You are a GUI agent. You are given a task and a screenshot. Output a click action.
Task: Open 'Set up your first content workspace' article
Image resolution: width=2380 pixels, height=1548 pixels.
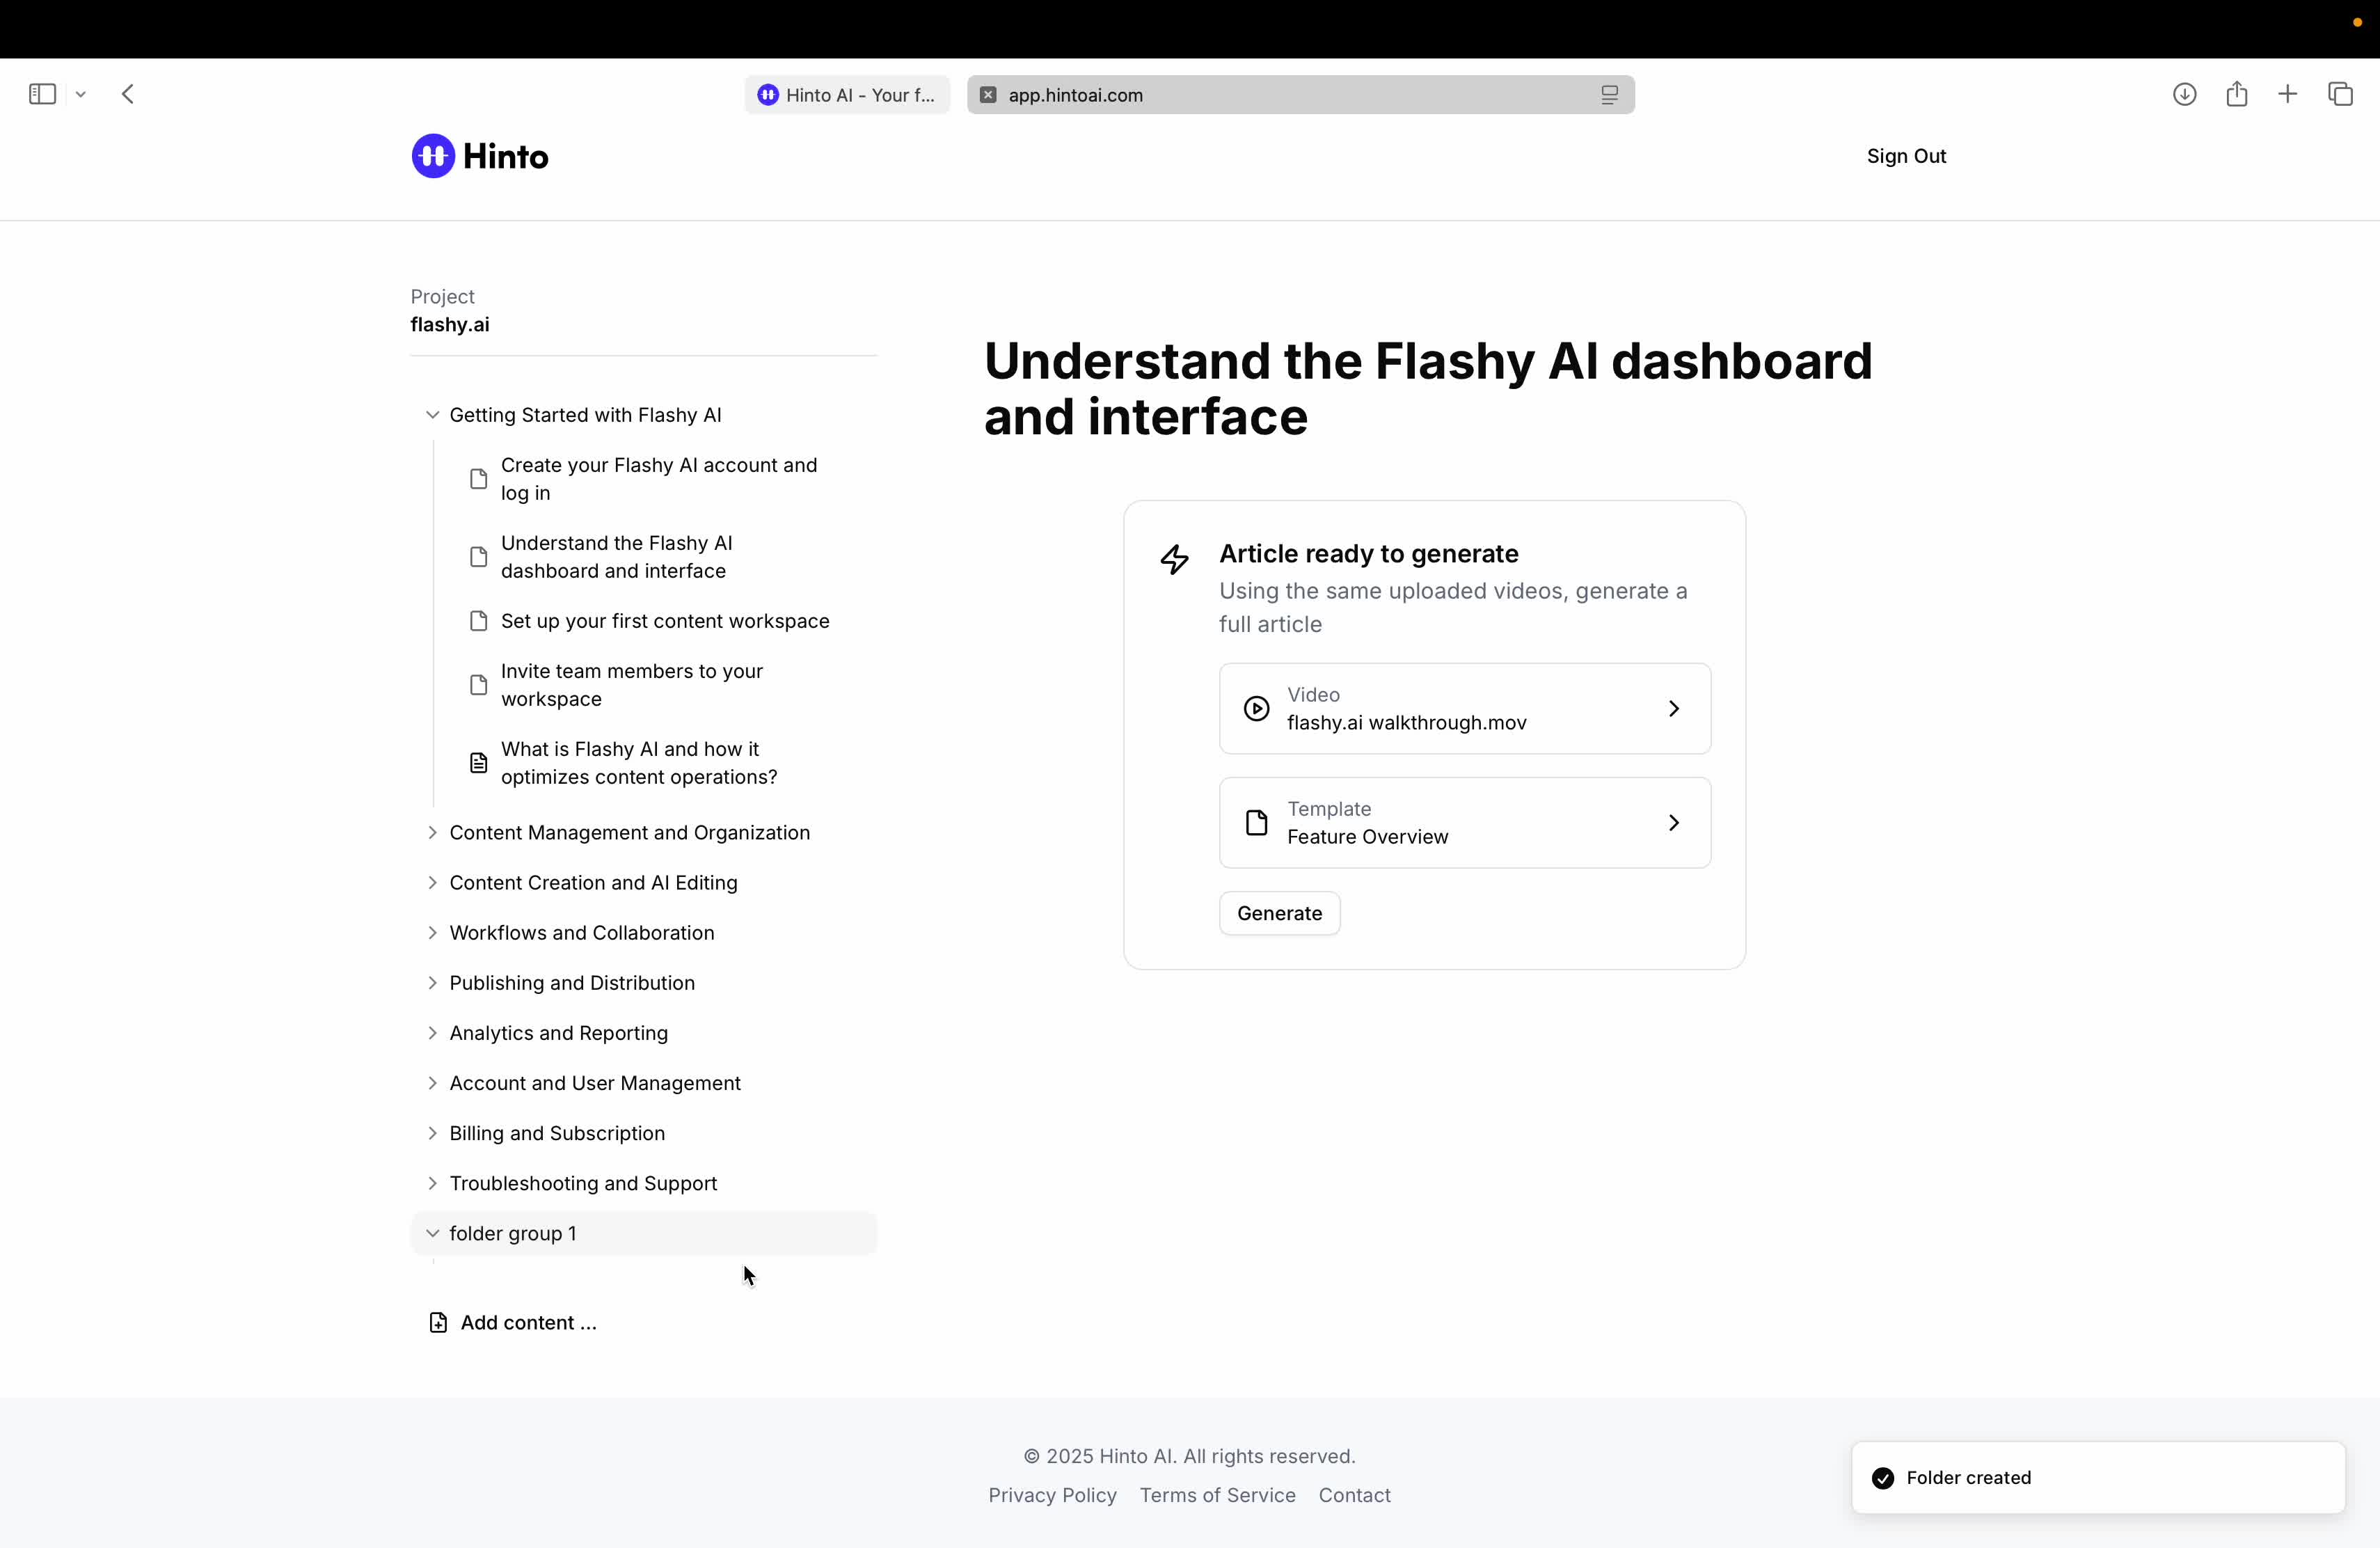tap(664, 621)
